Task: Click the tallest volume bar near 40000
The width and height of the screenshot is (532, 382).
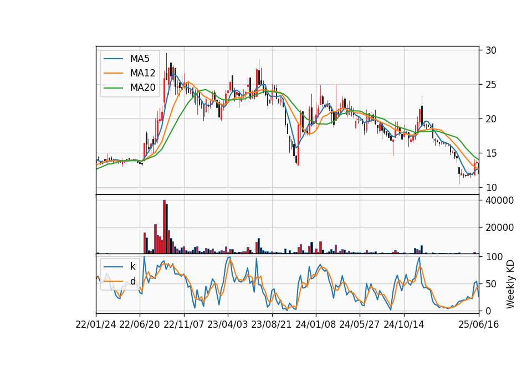Action: coord(164,227)
